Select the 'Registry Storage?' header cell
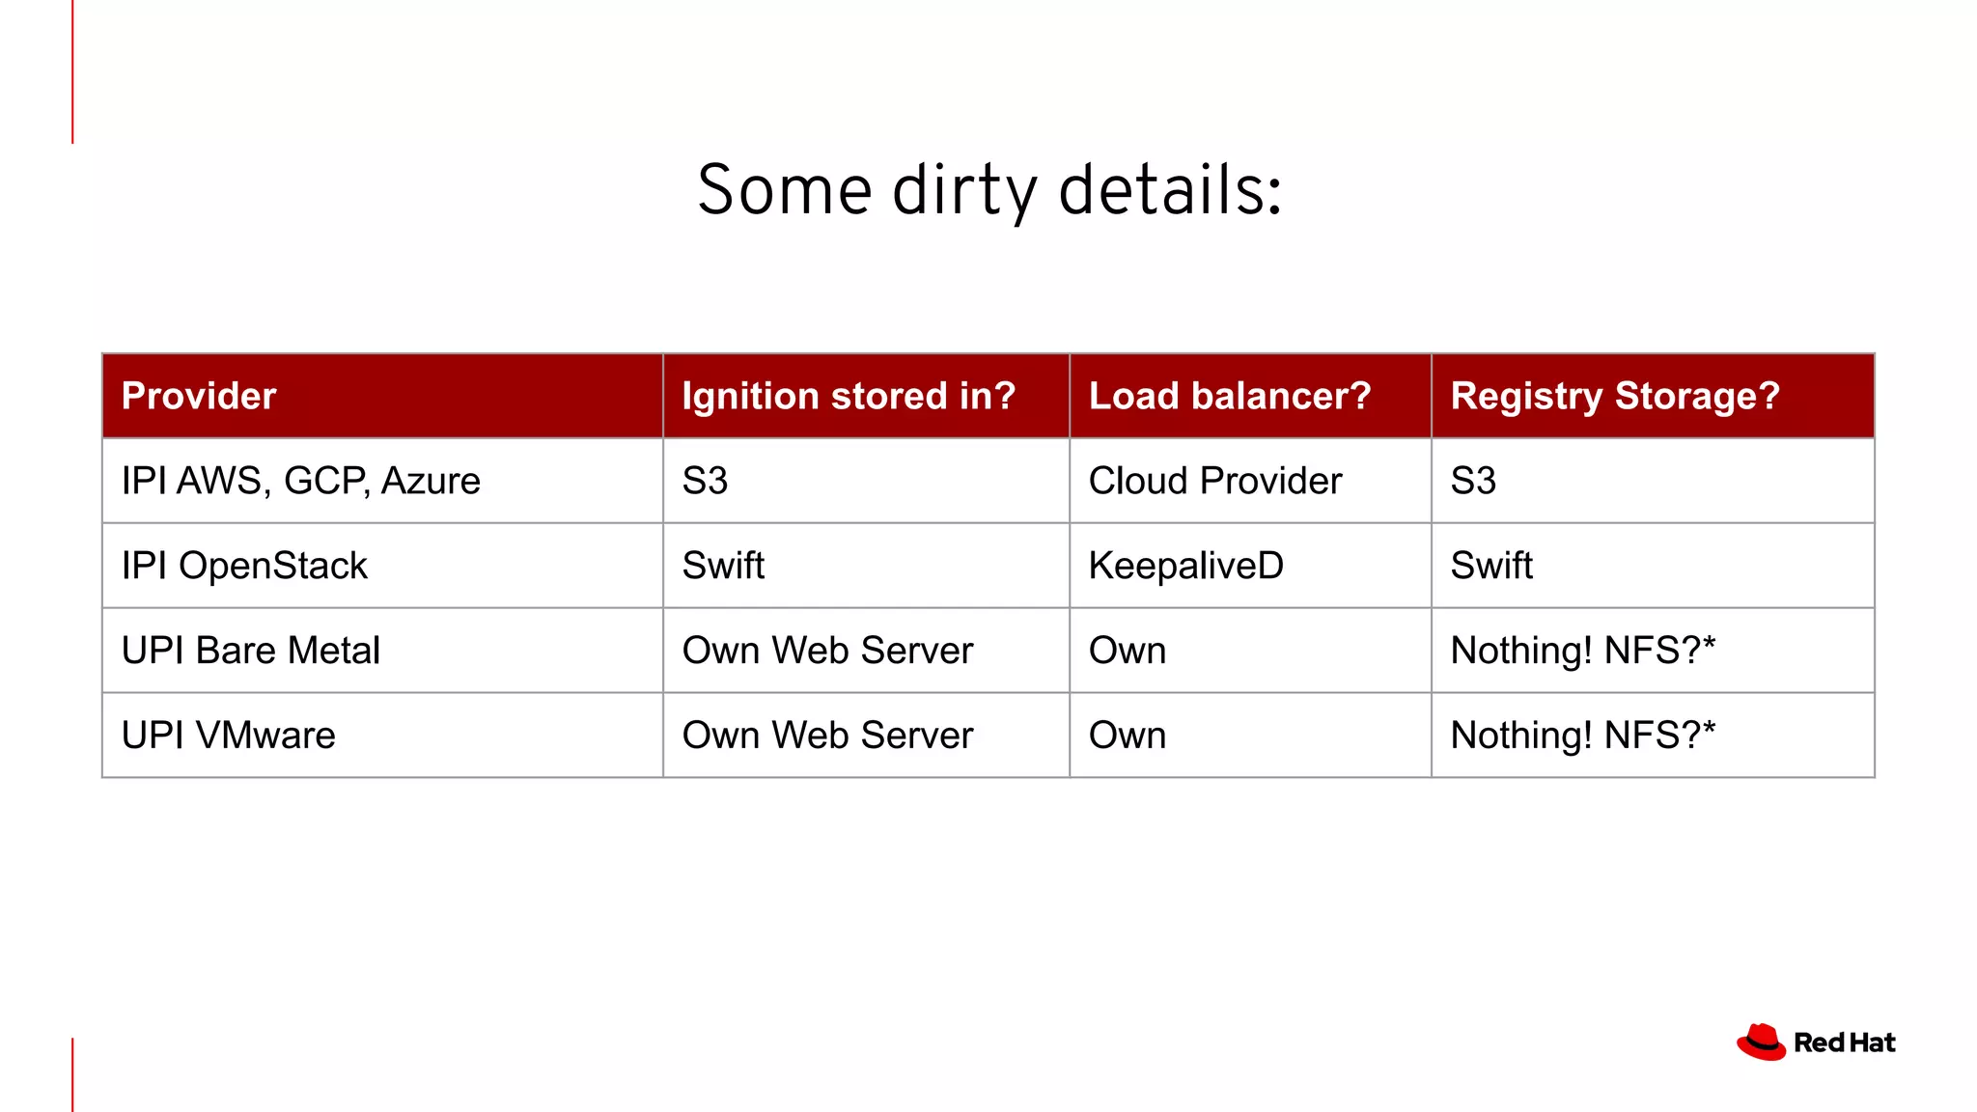This screenshot has width=1977, height=1112. point(1614,396)
